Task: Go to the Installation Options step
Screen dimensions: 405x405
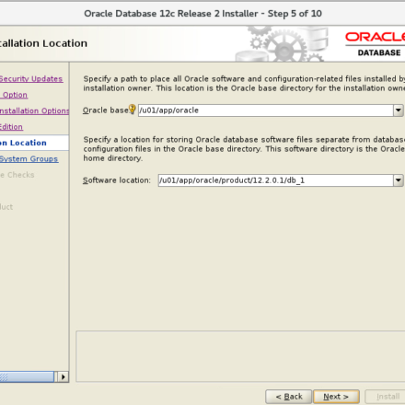Action: click(x=34, y=110)
